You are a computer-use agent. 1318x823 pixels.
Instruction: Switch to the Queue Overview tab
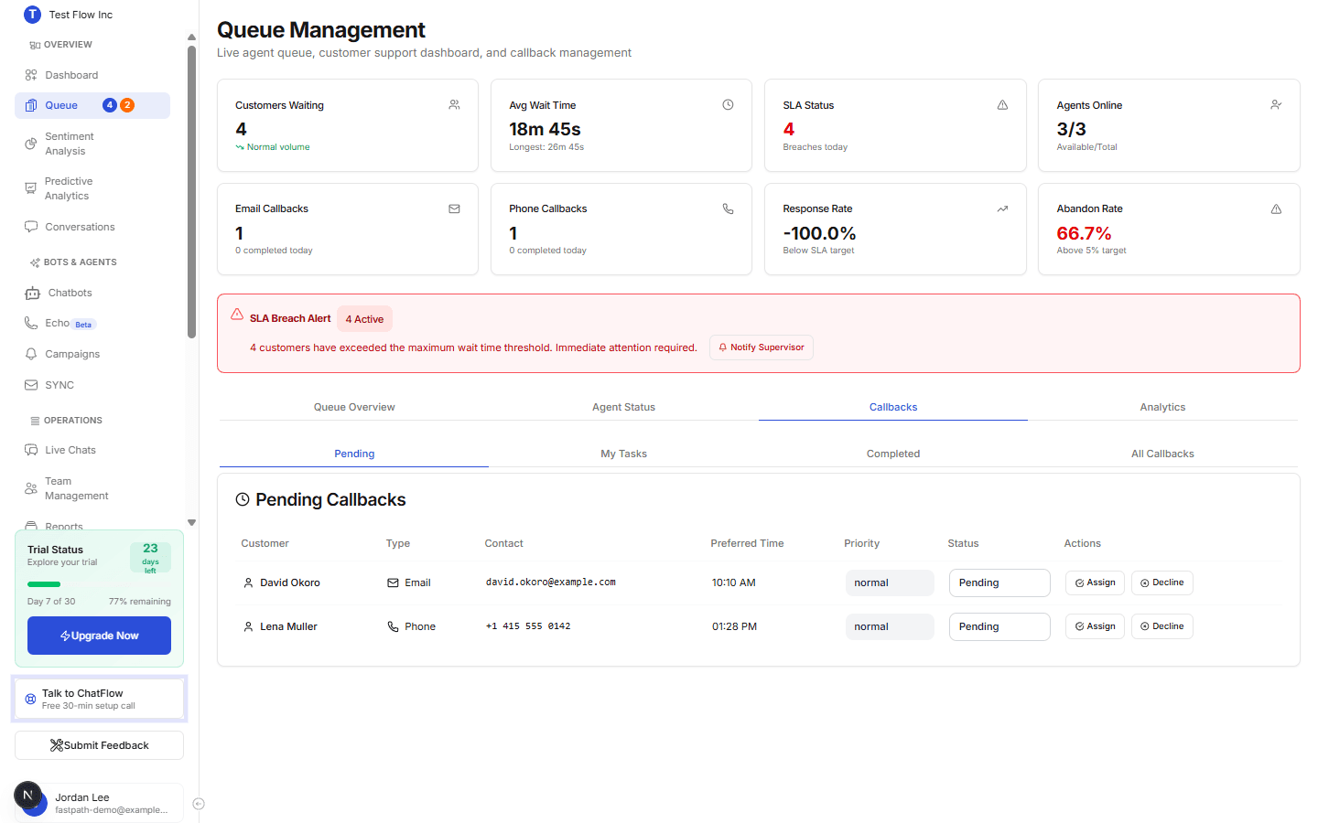[354, 407]
